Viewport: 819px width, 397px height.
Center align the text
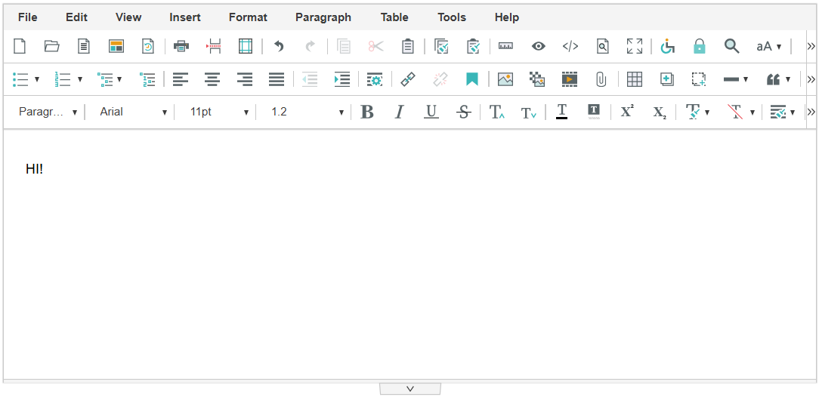[x=212, y=79]
